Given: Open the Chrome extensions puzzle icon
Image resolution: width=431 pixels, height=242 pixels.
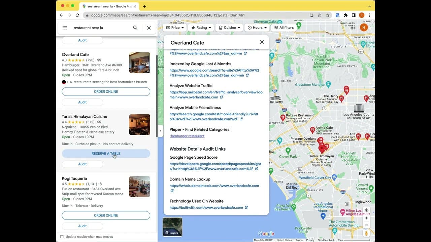Looking at the screenshot, I should point(345,15).
